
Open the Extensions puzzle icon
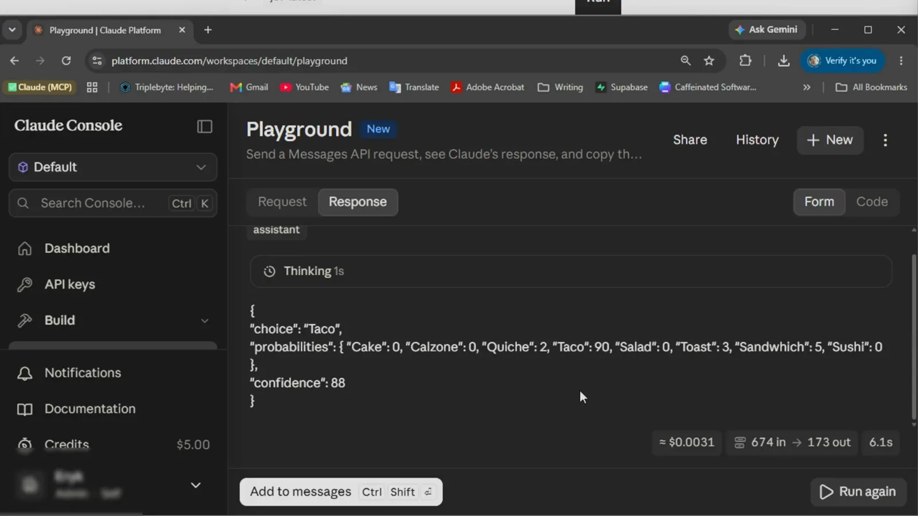745,61
